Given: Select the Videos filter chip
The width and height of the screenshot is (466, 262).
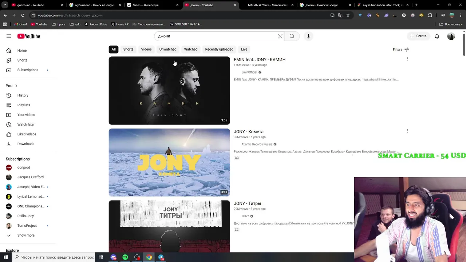Looking at the screenshot, I should pyautogui.click(x=146, y=49).
